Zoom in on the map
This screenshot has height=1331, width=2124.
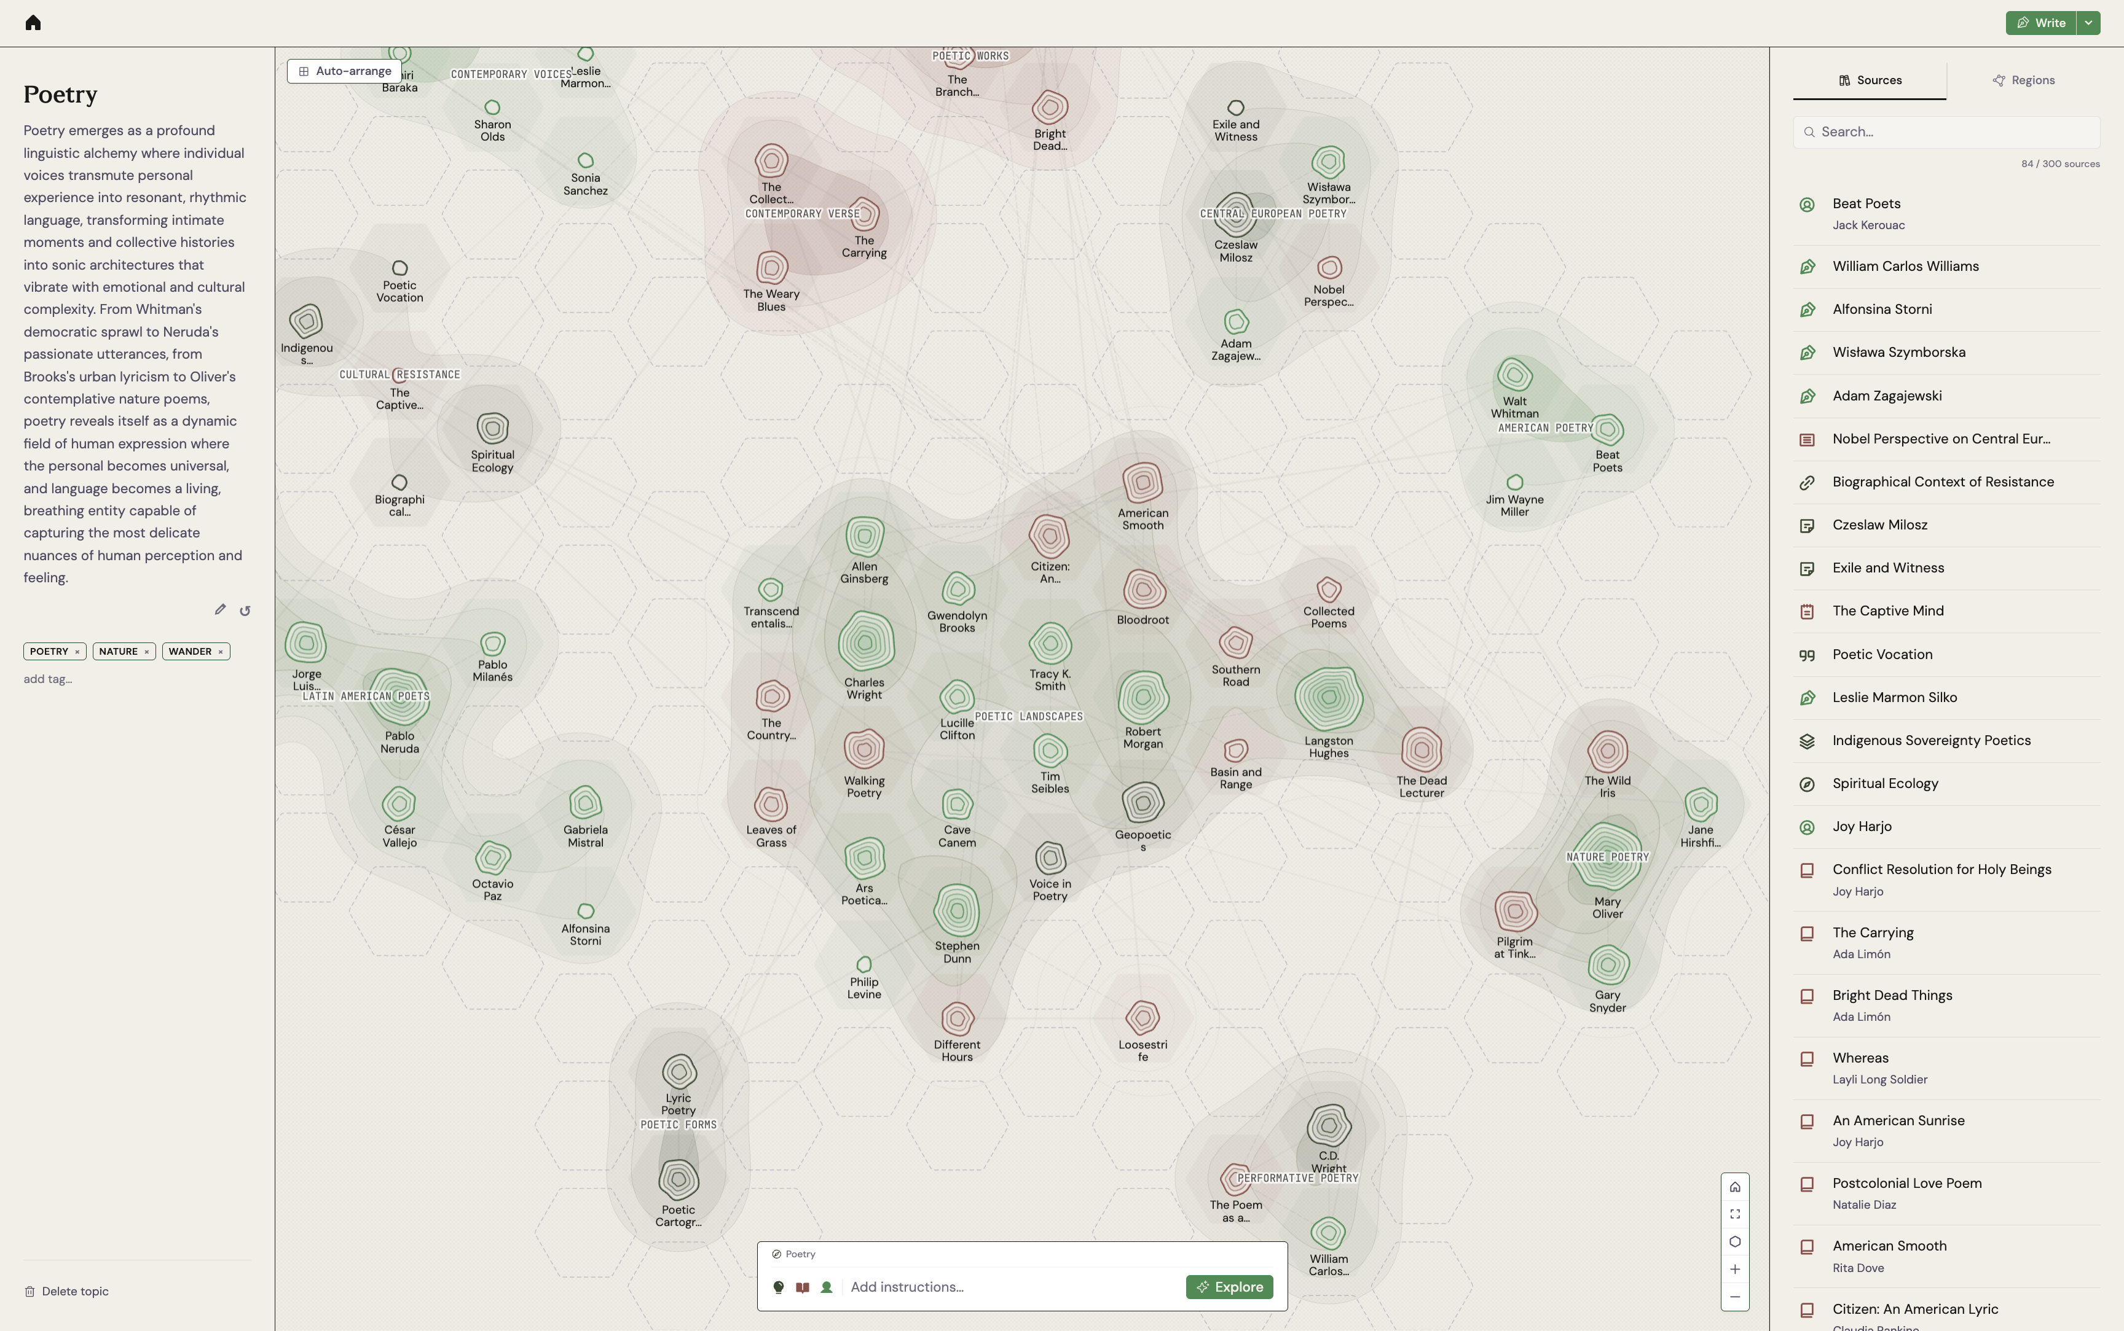pos(1735,1268)
